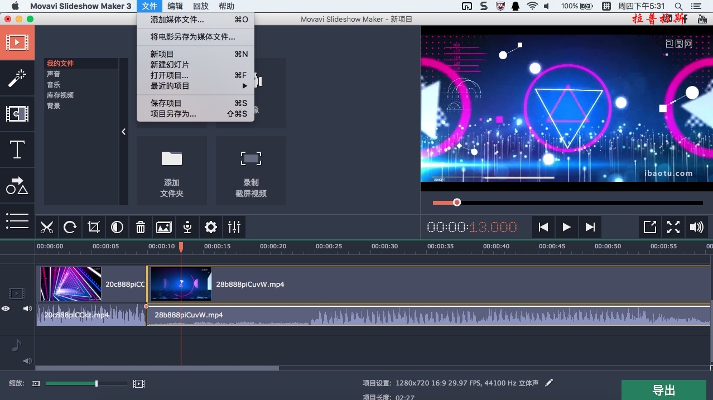The width and height of the screenshot is (713, 400).
Task: Open the Help (帮助) menu
Action: [x=227, y=6]
